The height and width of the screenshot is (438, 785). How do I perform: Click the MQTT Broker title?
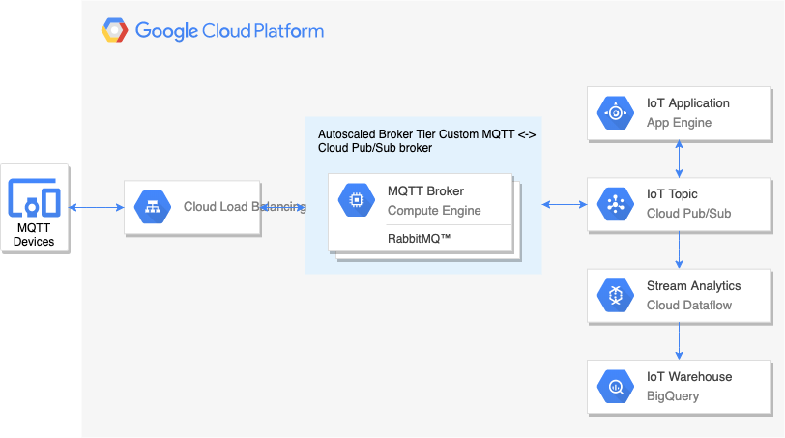click(425, 191)
